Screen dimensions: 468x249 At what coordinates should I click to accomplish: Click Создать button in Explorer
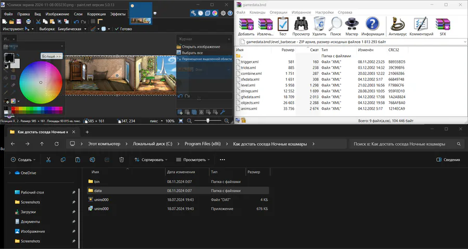(23, 160)
